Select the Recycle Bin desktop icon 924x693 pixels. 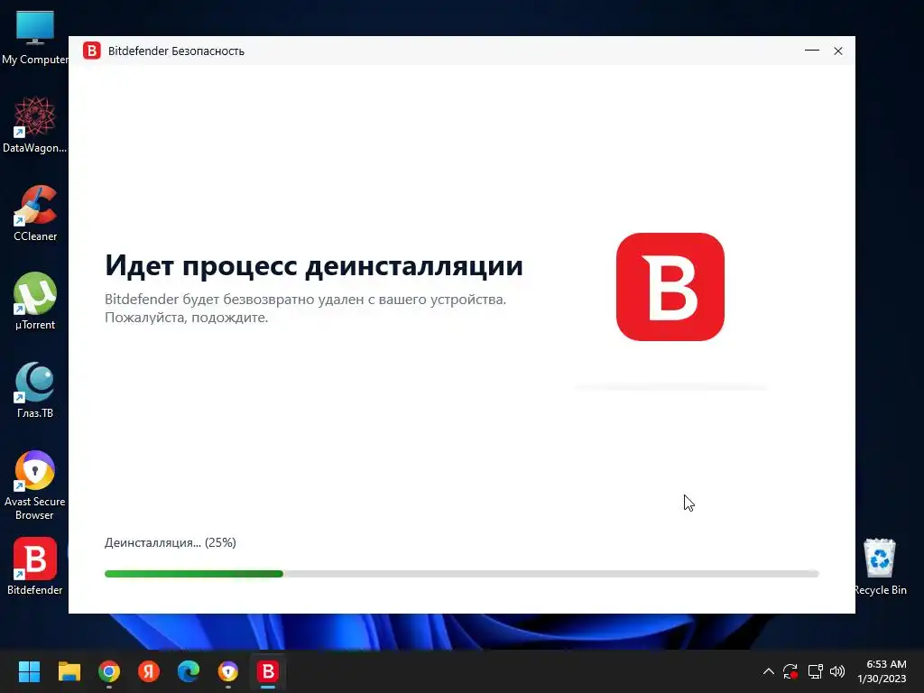point(880,567)
